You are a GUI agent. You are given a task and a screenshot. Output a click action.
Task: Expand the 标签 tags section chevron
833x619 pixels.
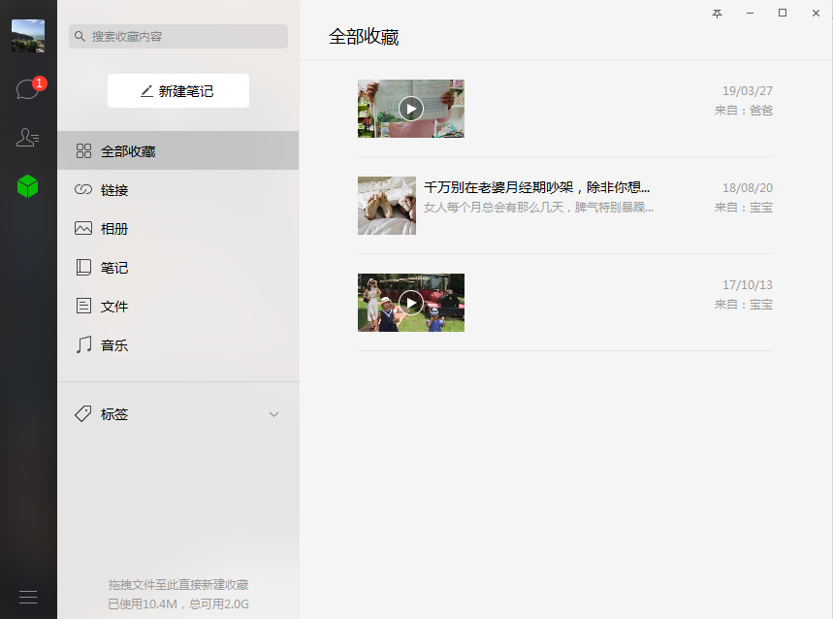point(273,414)
